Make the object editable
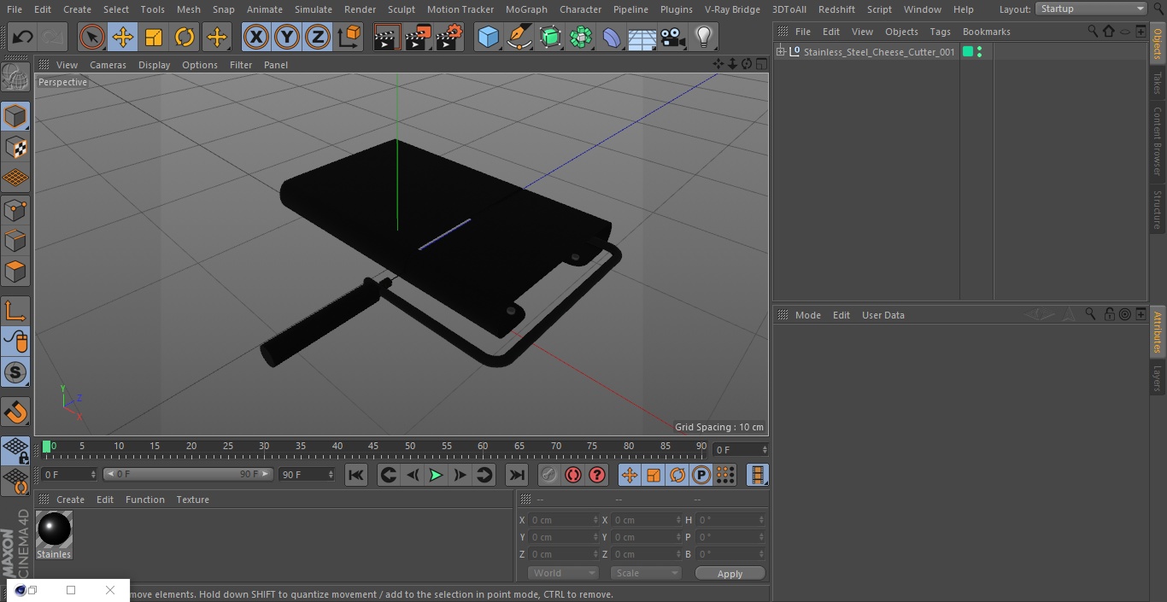The image size is (1167, 602). (x=15, y=78)
